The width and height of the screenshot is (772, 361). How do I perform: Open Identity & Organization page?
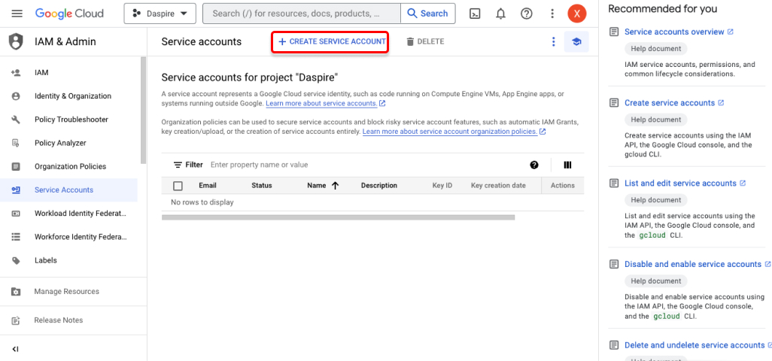[x=73, y=96]
